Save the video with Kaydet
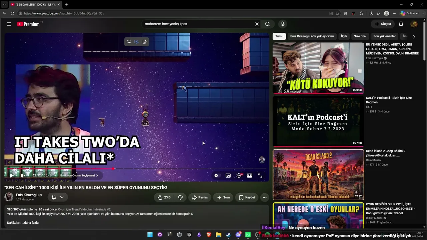Viewport: 427px width, 240px height. [247, 197]
